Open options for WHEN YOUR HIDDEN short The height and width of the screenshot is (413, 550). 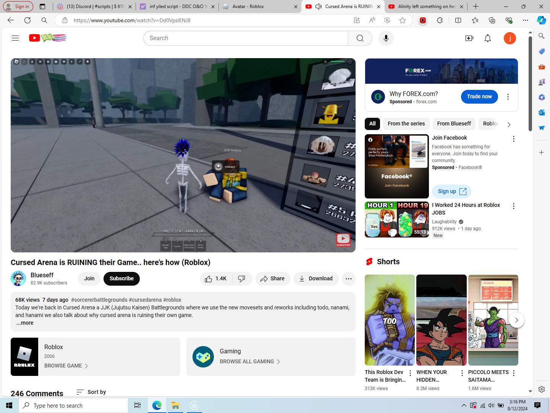pyautogui.click(x=462, y=373)
